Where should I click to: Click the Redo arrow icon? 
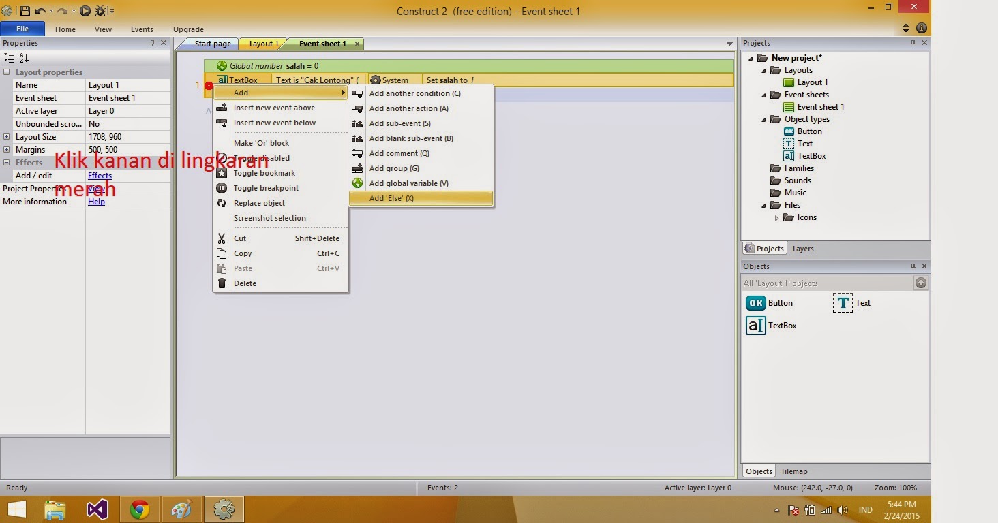pos(63,11)
